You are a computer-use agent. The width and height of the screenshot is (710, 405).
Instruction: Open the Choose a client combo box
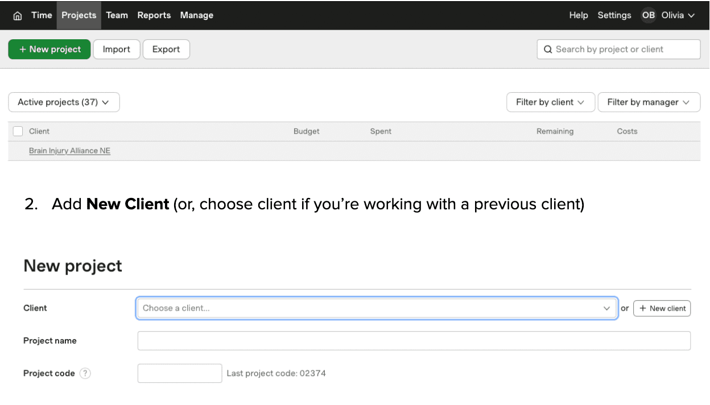click(x=377, y=308)
